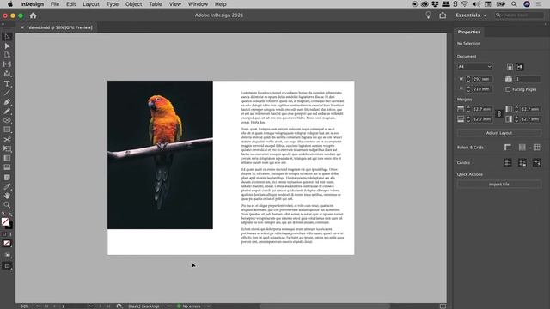
Task: Select the Note tool
Action: 7,178
